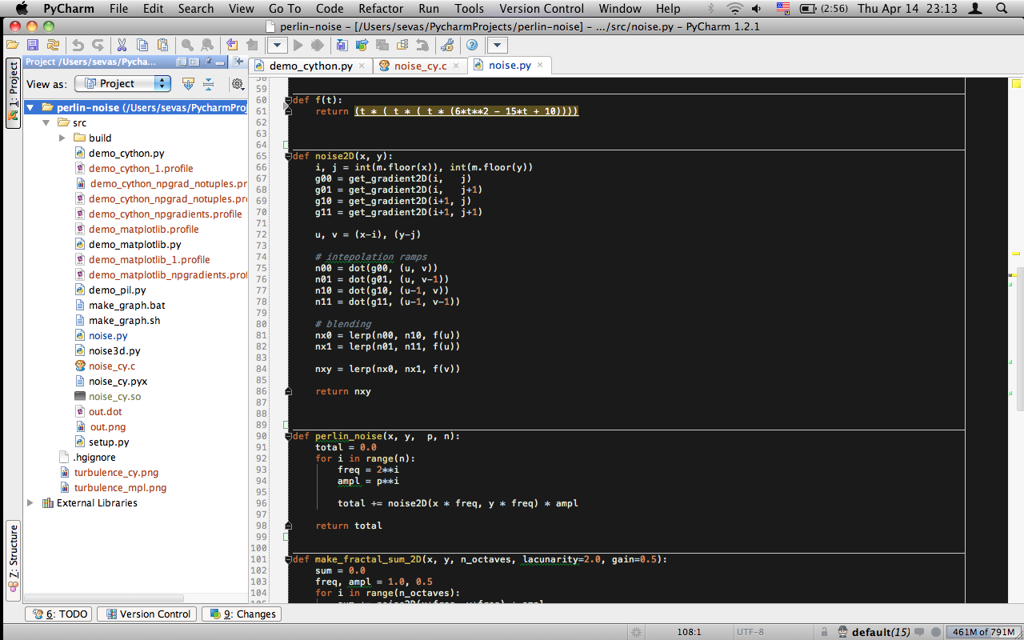
Task: Start debug toolbar icon
Action: click(x=317, y=46)
